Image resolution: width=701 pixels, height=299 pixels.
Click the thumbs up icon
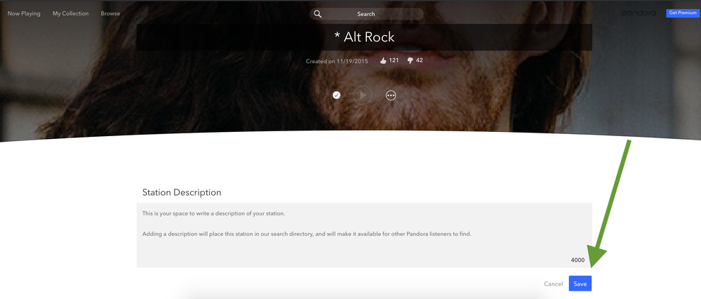(x=383, y=61)
